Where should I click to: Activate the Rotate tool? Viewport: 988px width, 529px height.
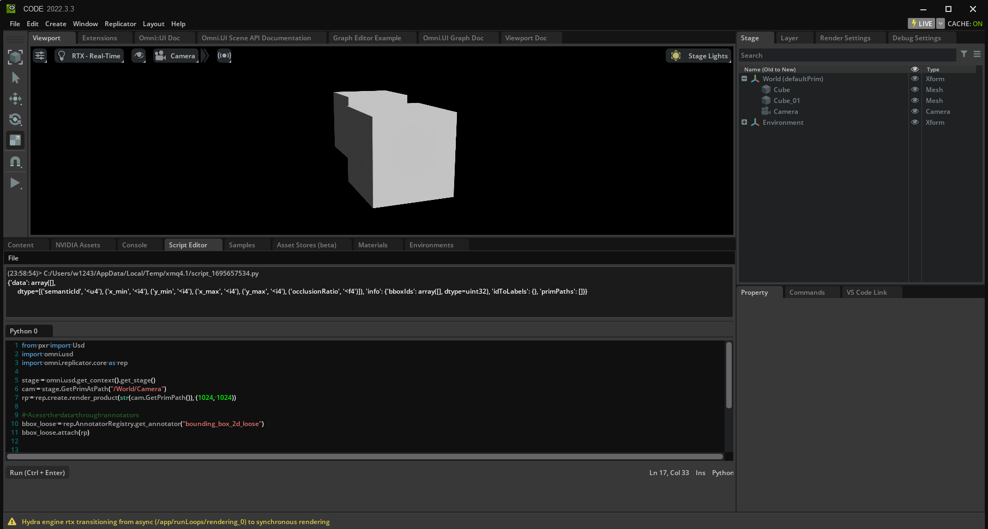tap(15, 119)
